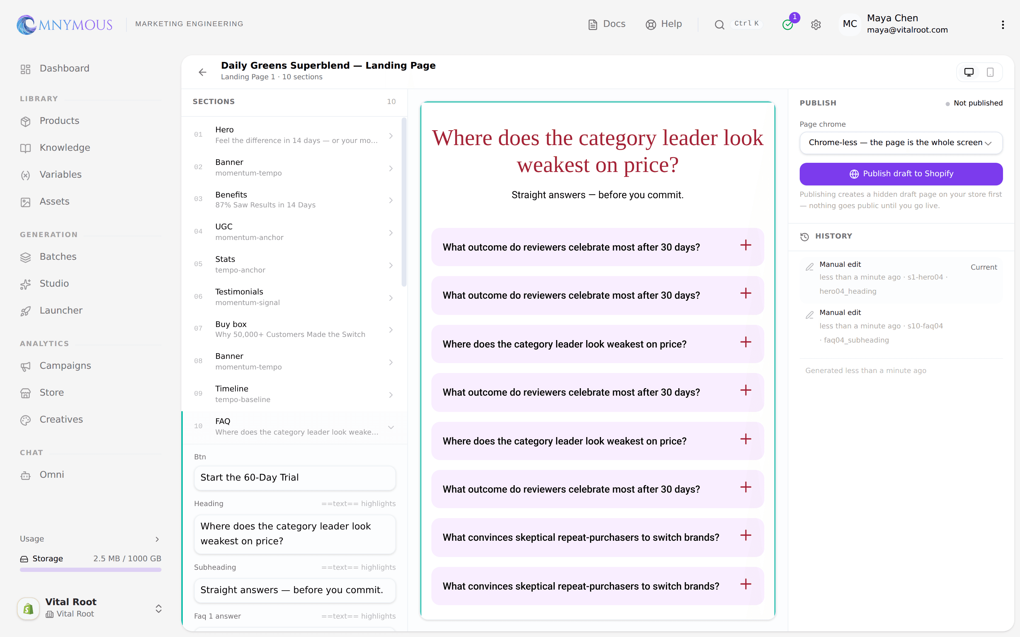This screenshot has width=1020, height=637.
Task: Expand the 07 Buy box section
Action: click(294, 329)
